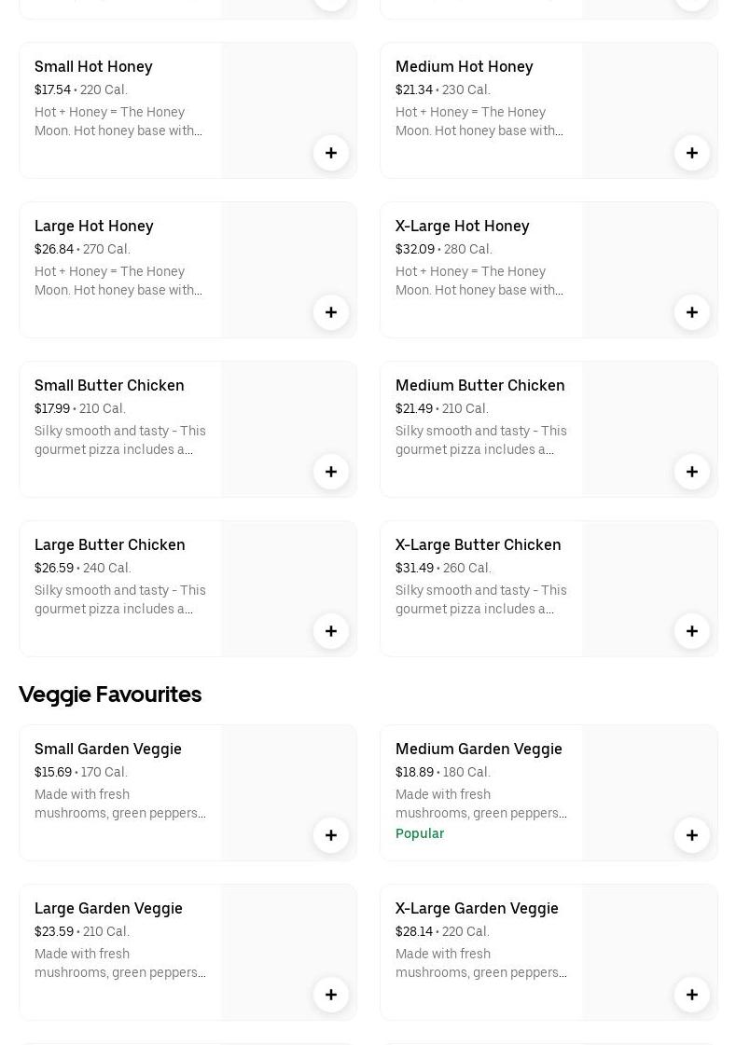Image resolution: width=750 pixels, height=1045 pixels.
Task: Add X-Large Garden Veggie pizza
Action: (692, 995)
